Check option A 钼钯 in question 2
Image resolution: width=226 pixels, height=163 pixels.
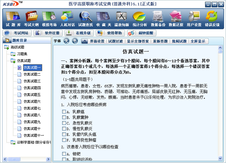(x=64, y=154)
